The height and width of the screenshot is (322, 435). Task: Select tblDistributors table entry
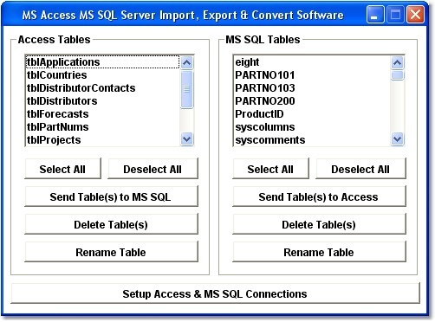pos(102,101)
